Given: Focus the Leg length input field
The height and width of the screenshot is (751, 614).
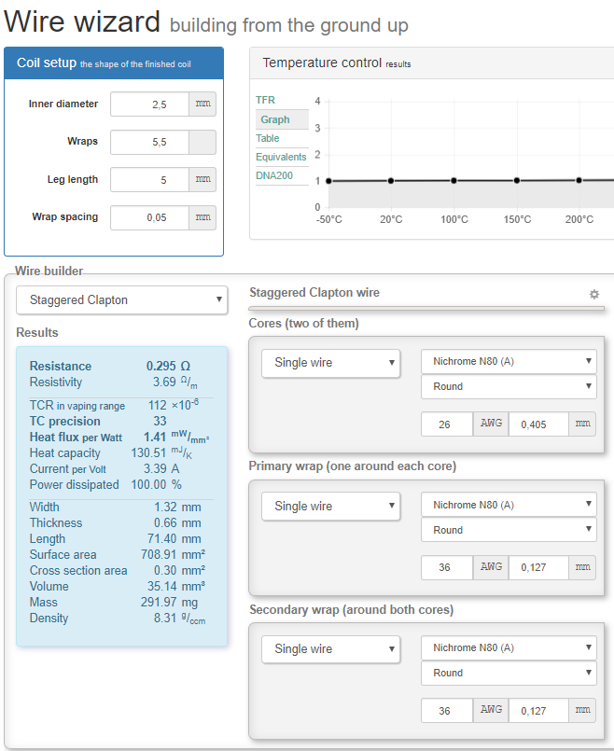Looking at the screenshot, I should click(x=149, y=180).
